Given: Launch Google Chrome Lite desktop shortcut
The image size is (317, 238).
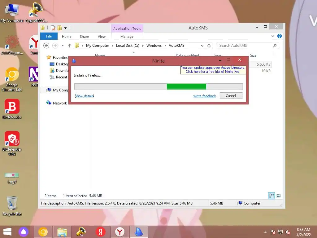Looking at the screenshot, I should point(12,79).
